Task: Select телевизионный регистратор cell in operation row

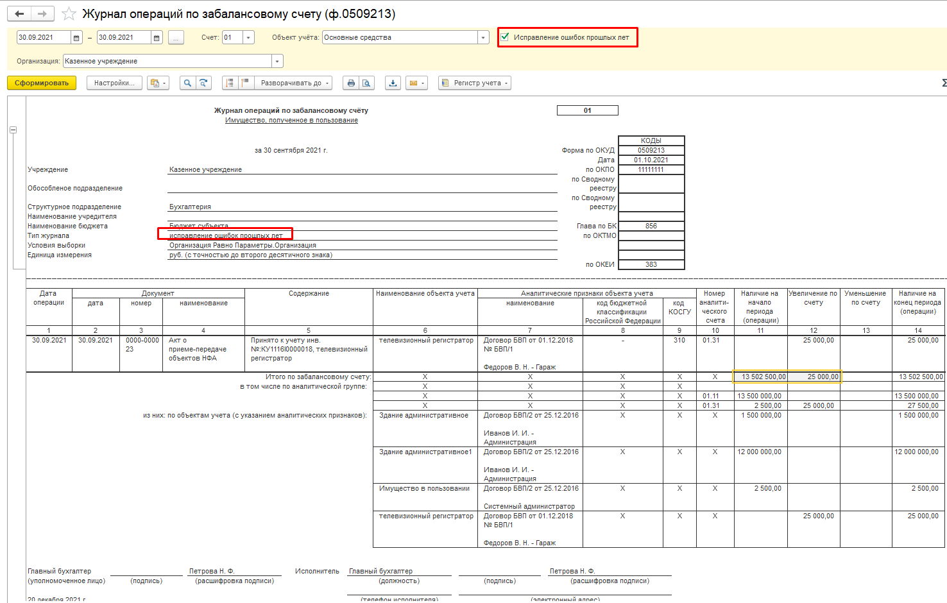Action: [x=425, y=353]
